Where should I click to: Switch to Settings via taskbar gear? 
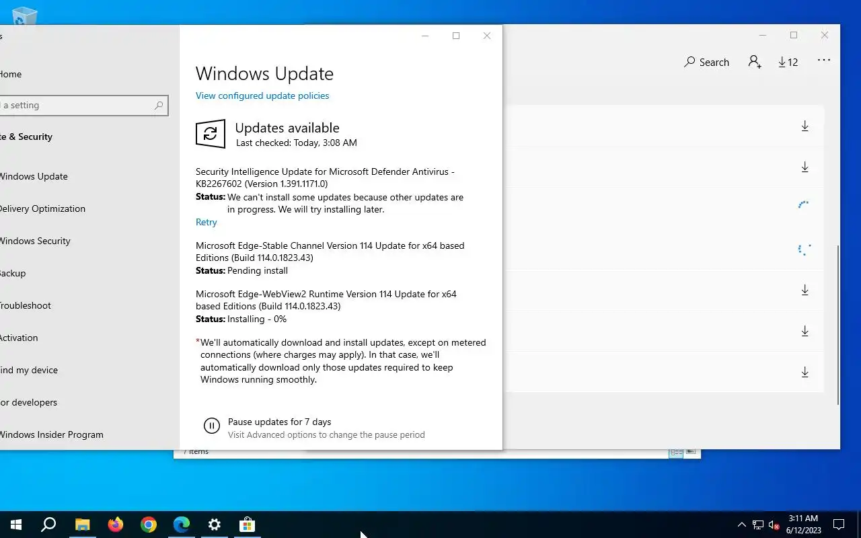[215, 525]
